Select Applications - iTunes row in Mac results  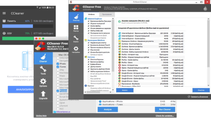pyautogui.click(x=137, y=104)
